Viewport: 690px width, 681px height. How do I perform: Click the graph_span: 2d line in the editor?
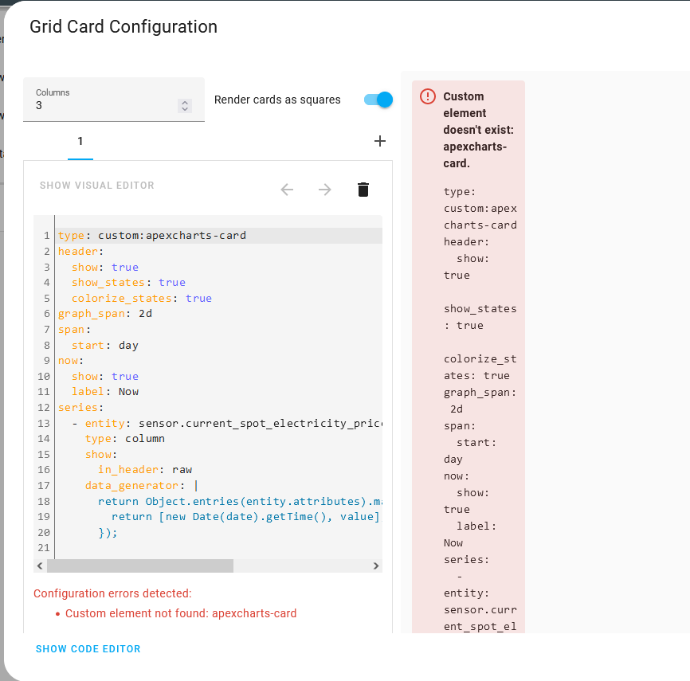click(x=220, y=313)
